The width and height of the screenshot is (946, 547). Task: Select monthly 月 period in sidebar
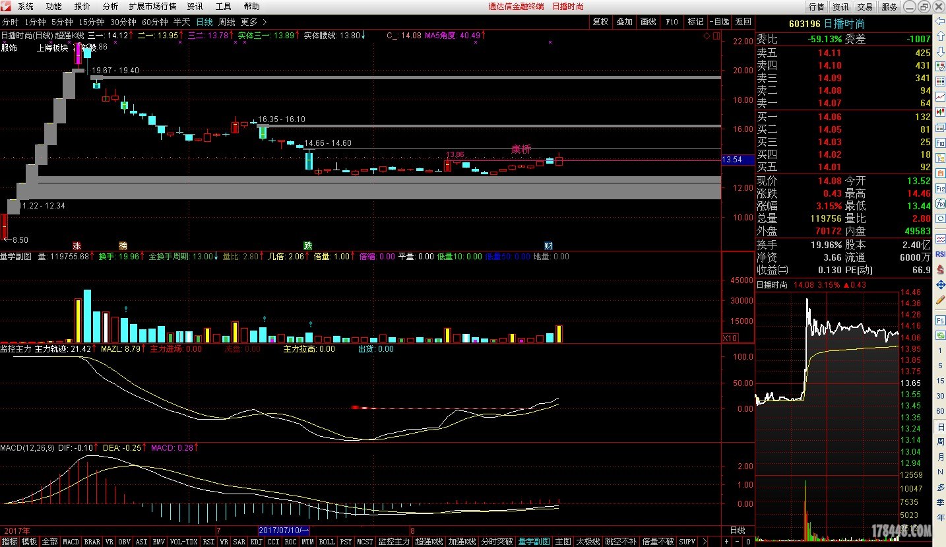(x=940, y=456)
